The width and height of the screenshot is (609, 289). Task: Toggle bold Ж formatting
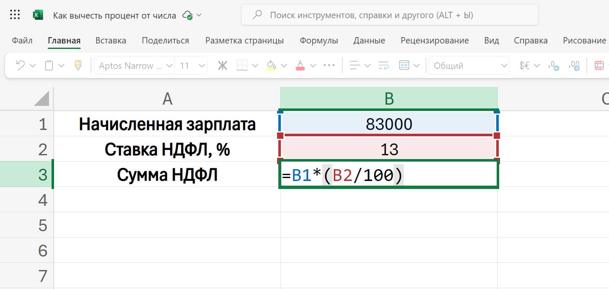click(222, 65)
